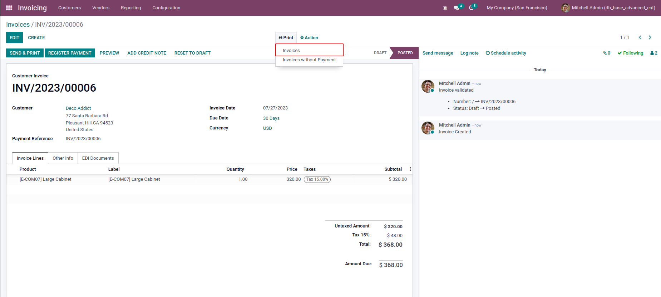Show followers count icon
The height and width of the screenshot is (297, 661).
(654, 53)
